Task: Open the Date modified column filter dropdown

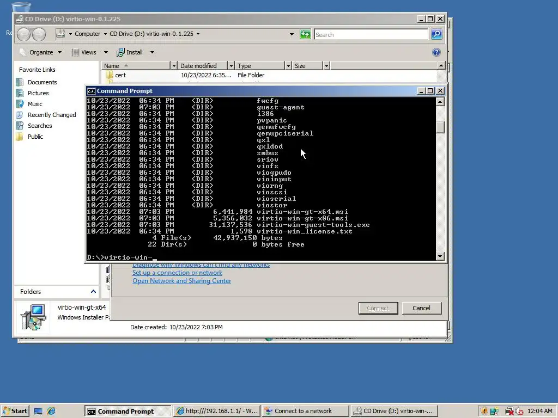Action: click(231, 66)
